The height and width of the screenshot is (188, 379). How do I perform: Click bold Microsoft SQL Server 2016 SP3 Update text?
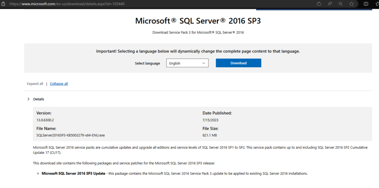click(74, 174)
